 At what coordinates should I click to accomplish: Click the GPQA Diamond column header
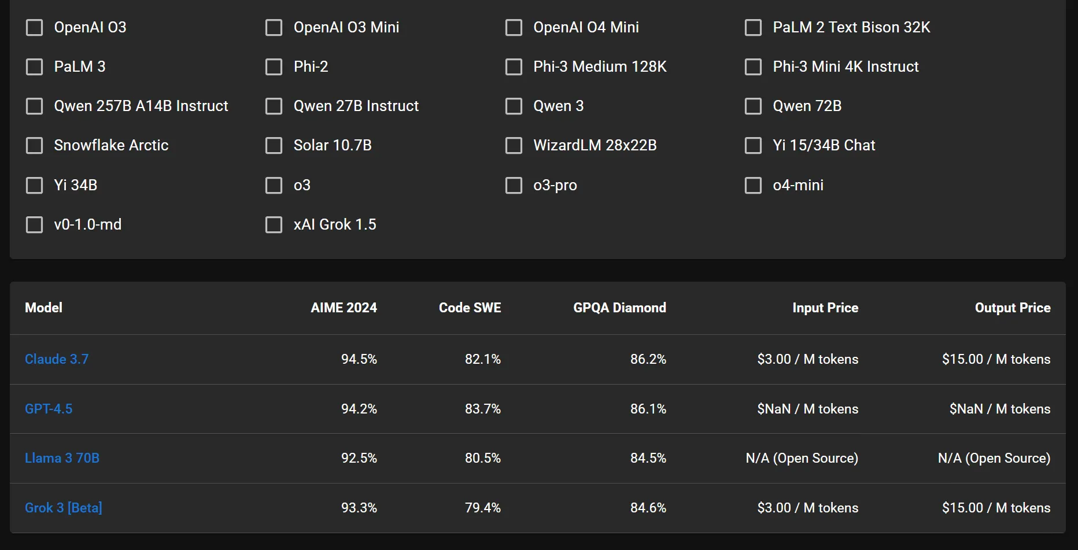pyautogui.click(x=619, y=308)
